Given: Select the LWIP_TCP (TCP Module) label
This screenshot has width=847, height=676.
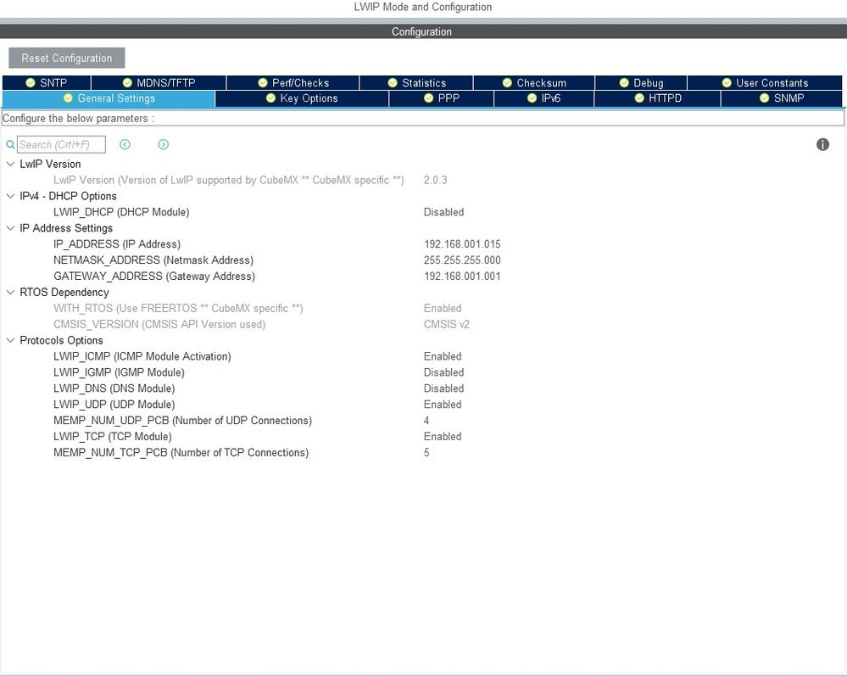Looking at the screenshot, I should 113,437.
